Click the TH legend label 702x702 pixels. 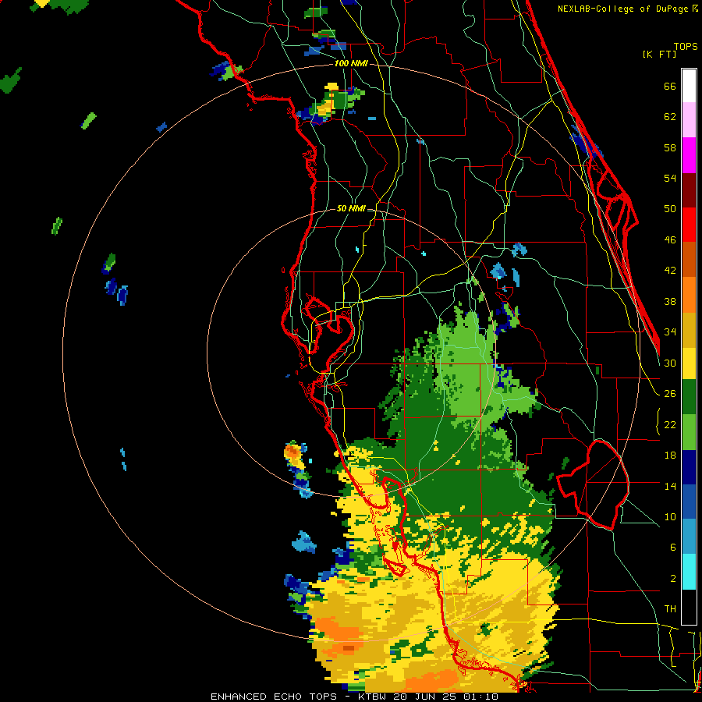[670, 609]
